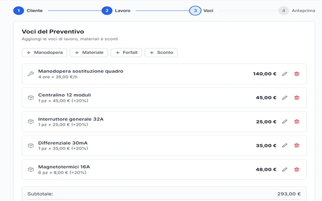Edit the Manodopera sostituzione quadro entry
The image size is (322, 201).
pyautogui.click(x=285, y=74)
